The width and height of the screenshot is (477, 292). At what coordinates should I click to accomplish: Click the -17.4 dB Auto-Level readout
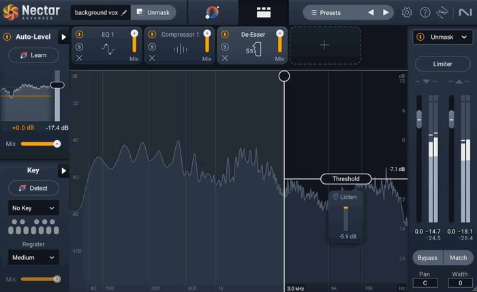tap(57, 128)
